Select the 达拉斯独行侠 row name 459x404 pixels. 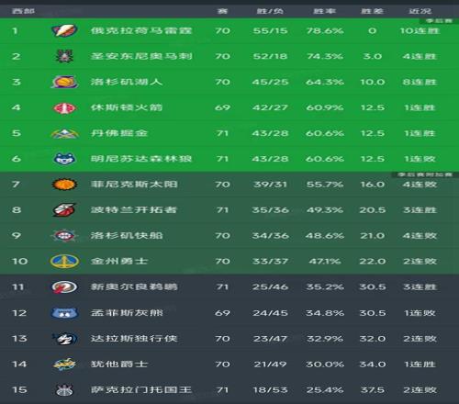tap(134, 339)
